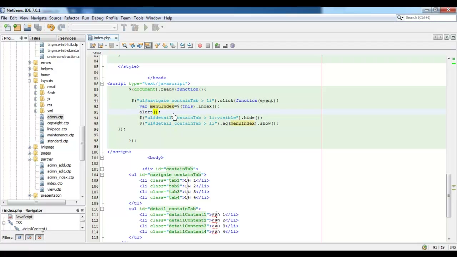457x257 pixels.
Task: Select the index.php editor tab
Action: click(x=102, y=38)
